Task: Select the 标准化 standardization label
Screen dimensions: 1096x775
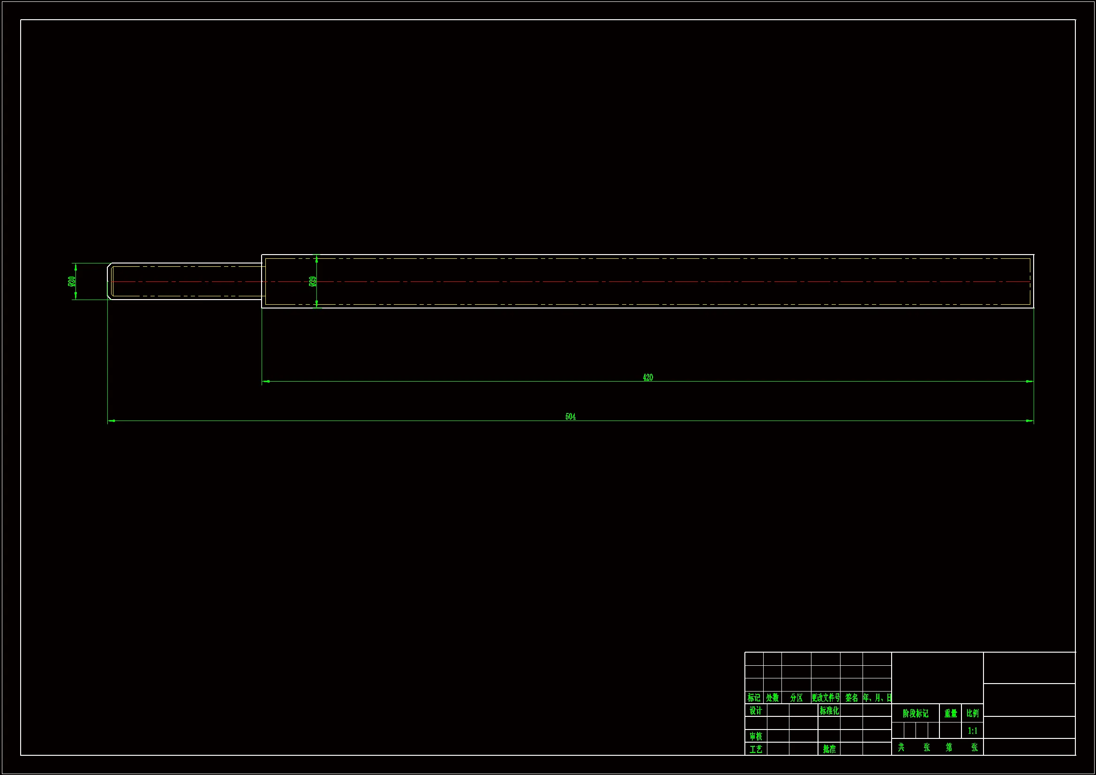Action: pos(829,711)
